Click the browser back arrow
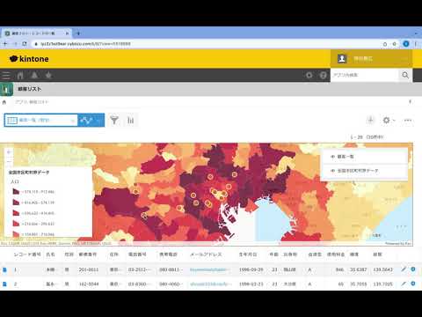 coord(5,44)
